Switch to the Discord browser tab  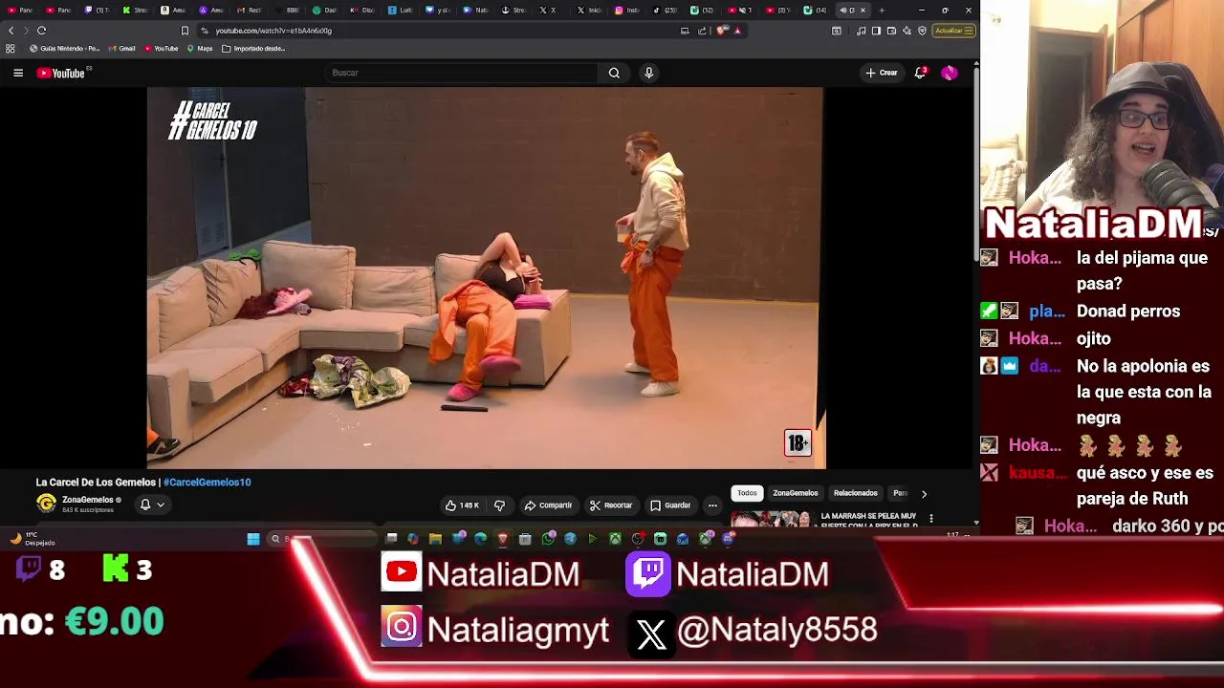pos(361,11)
